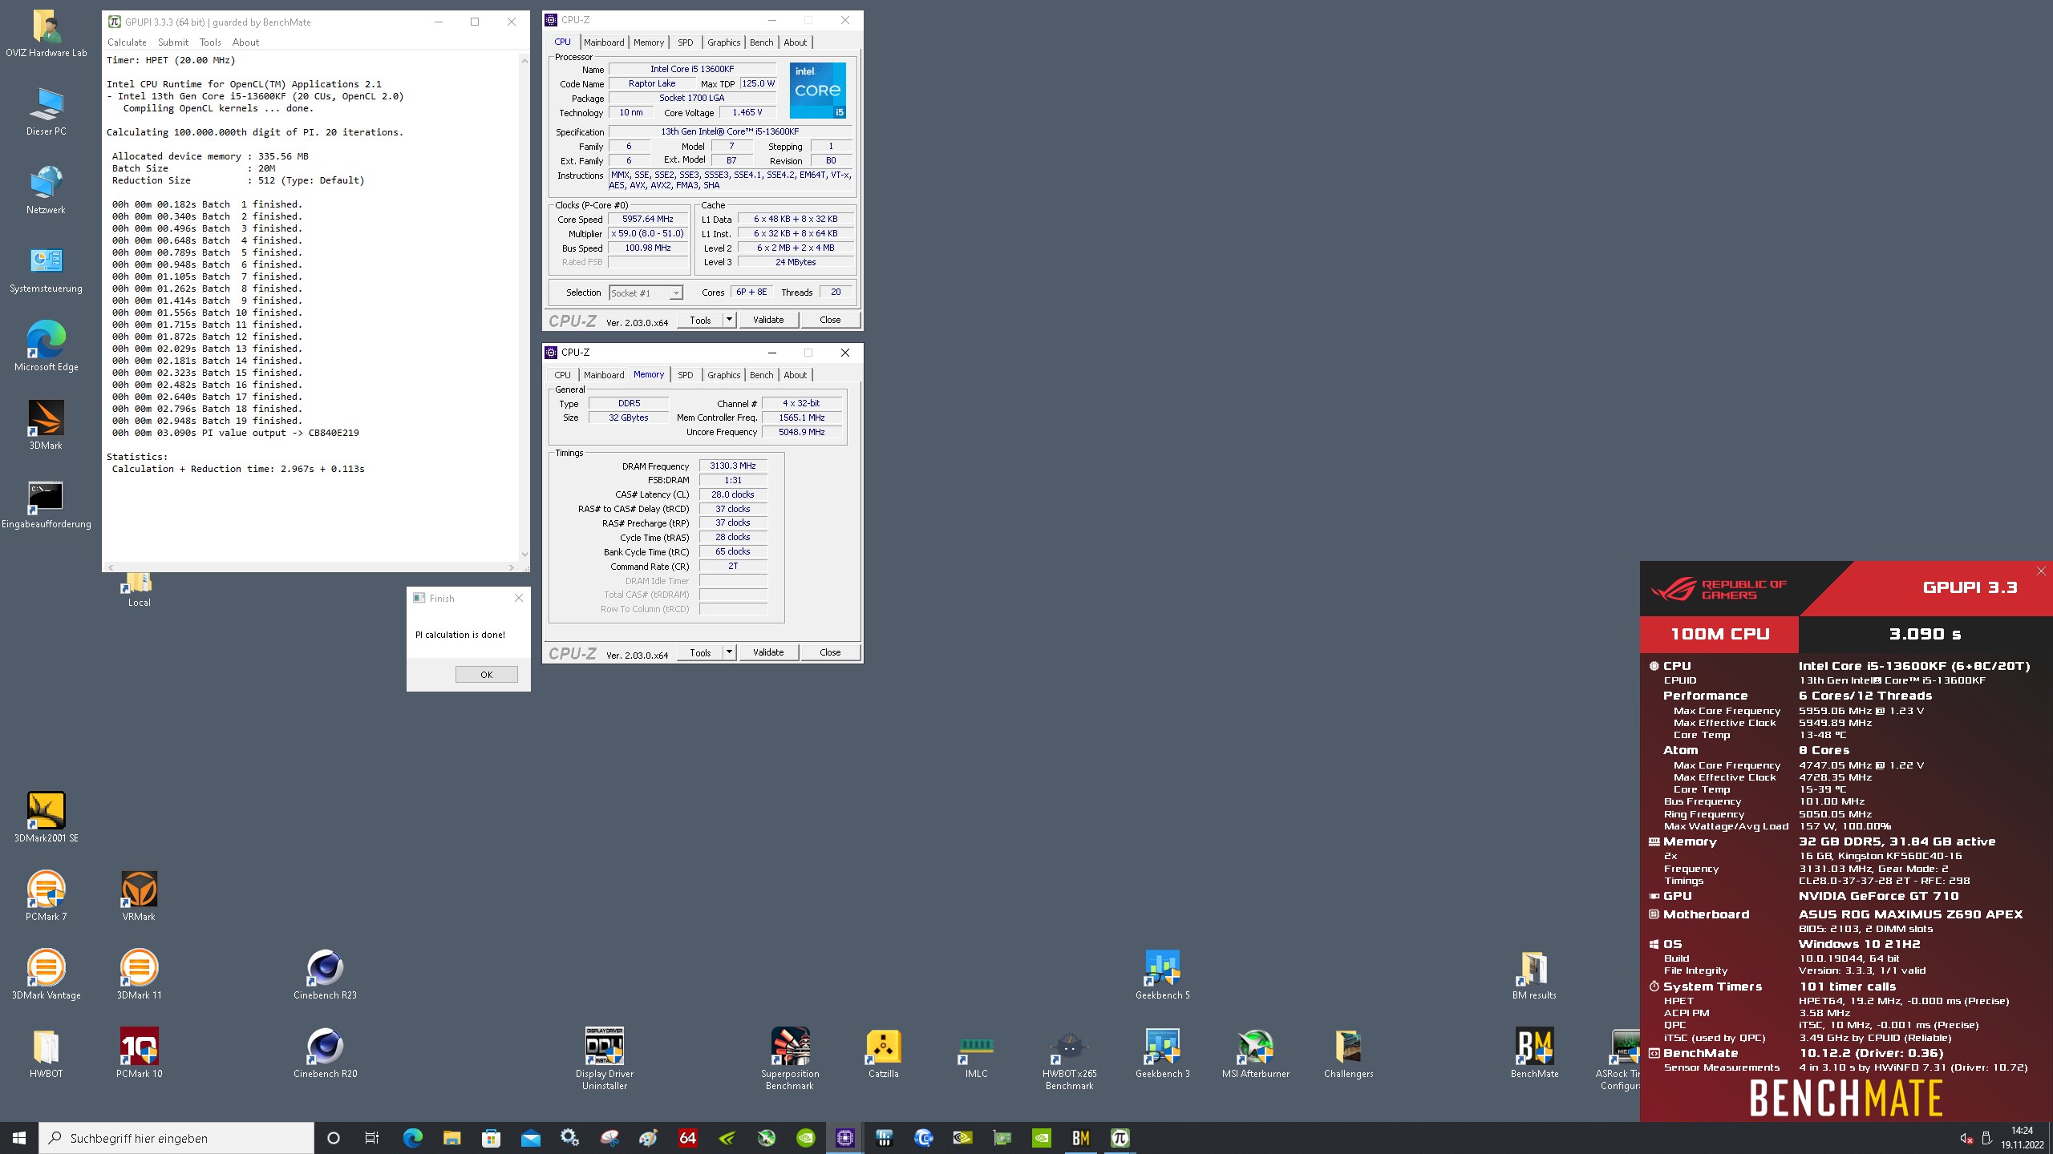Expand Tools arrow in bottom CPU-Z window
Viewport: 2053px width, 1154px height.
(729, 652)
